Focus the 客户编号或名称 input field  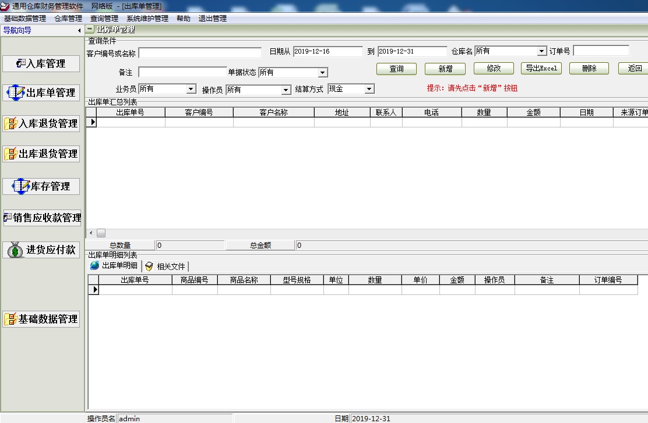pyautogui.click(x=199, y=53)
